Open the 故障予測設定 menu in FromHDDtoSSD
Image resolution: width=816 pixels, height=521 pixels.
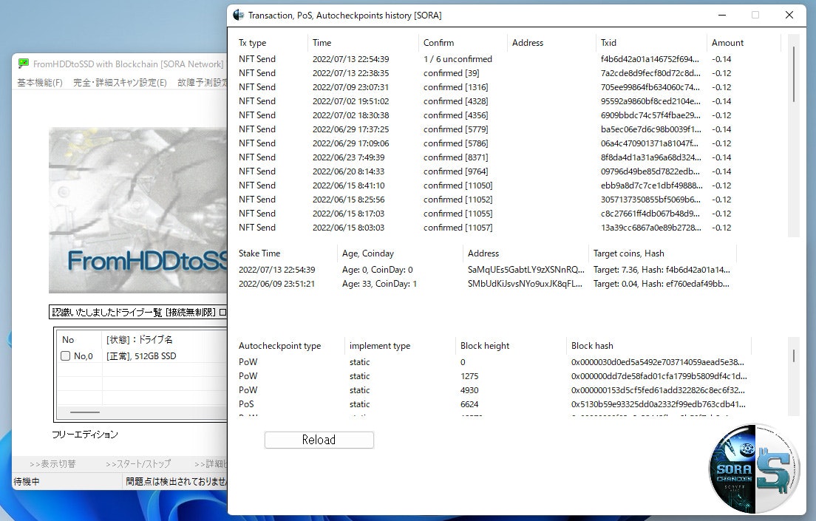pyautogui.click(x=202, y=82)
